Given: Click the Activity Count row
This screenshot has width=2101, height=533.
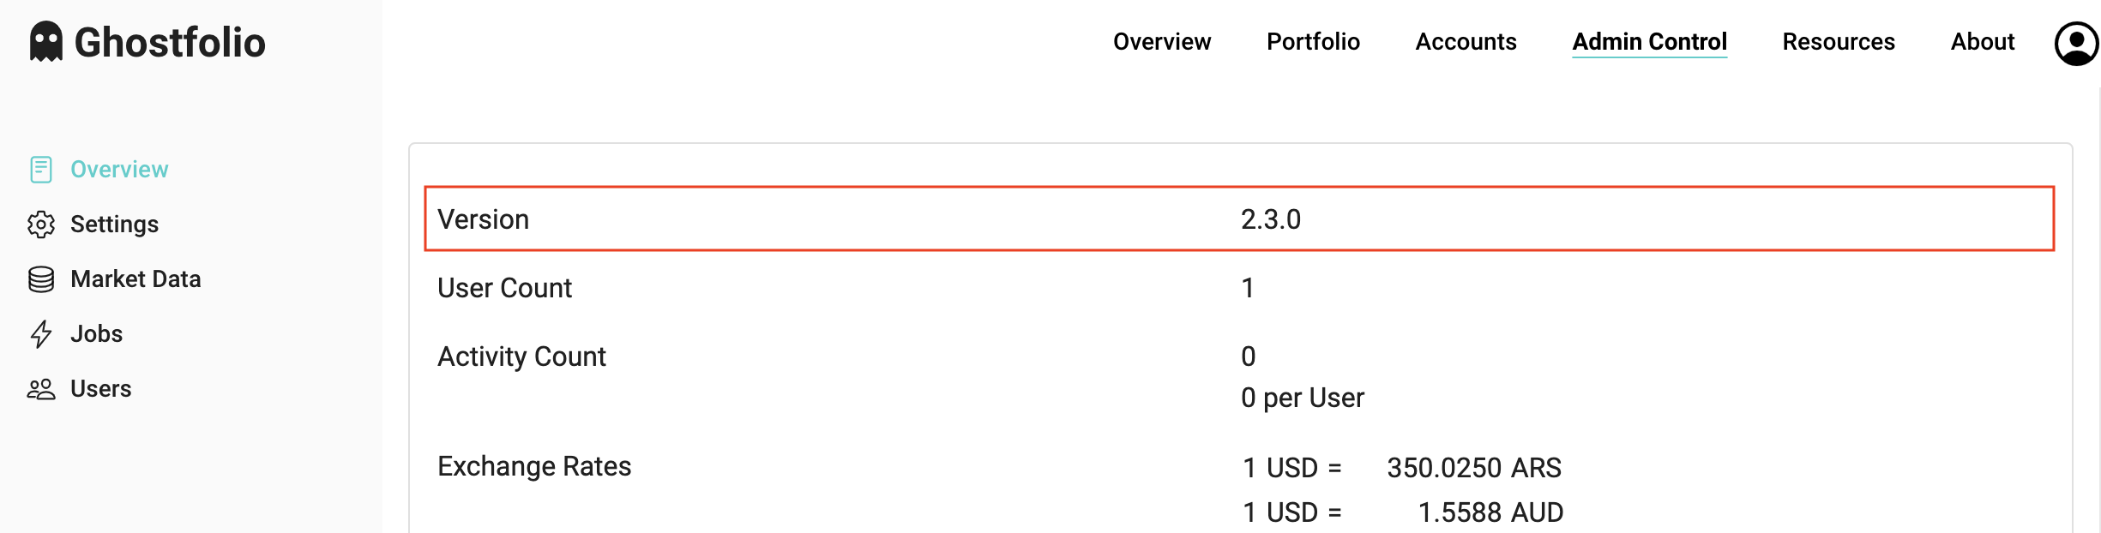Looking at the screenshot, I should (x=521, y=356).
